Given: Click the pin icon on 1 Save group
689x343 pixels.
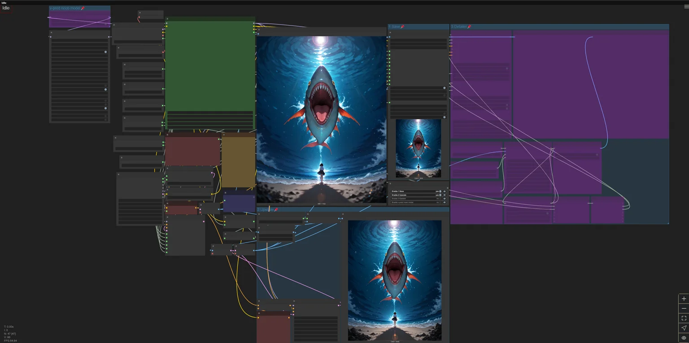Looking at the screenshot, I should [402, 27].
